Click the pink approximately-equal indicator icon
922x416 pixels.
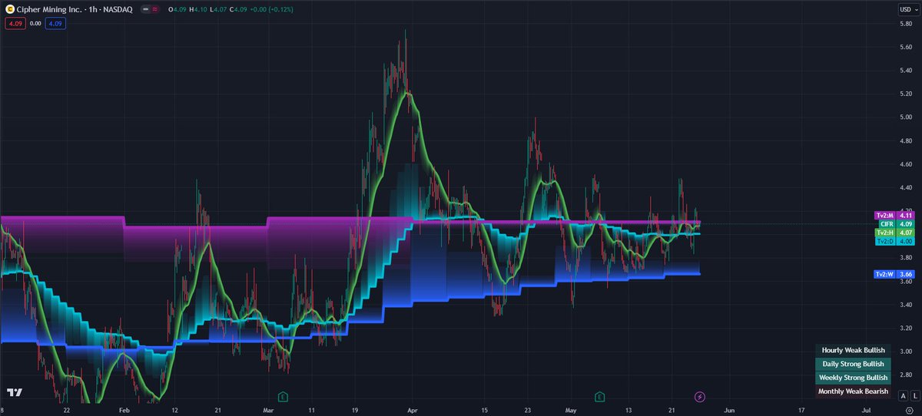point(156,10)
